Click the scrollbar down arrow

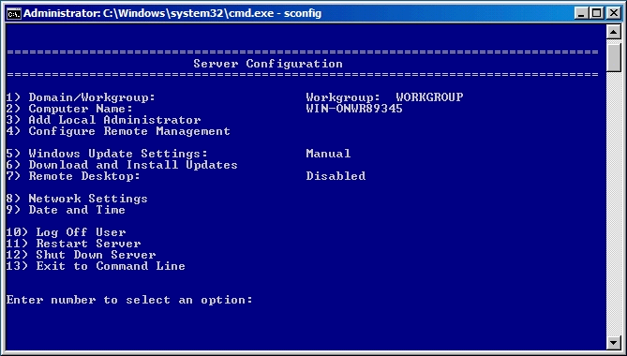coord(613,342)
